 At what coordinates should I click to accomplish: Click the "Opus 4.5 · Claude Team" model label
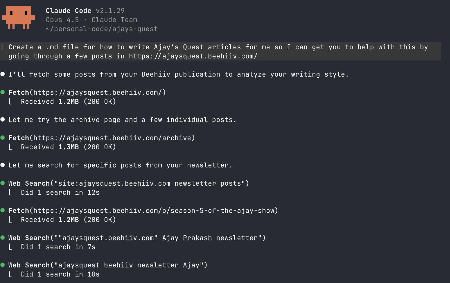pos(91,20)
